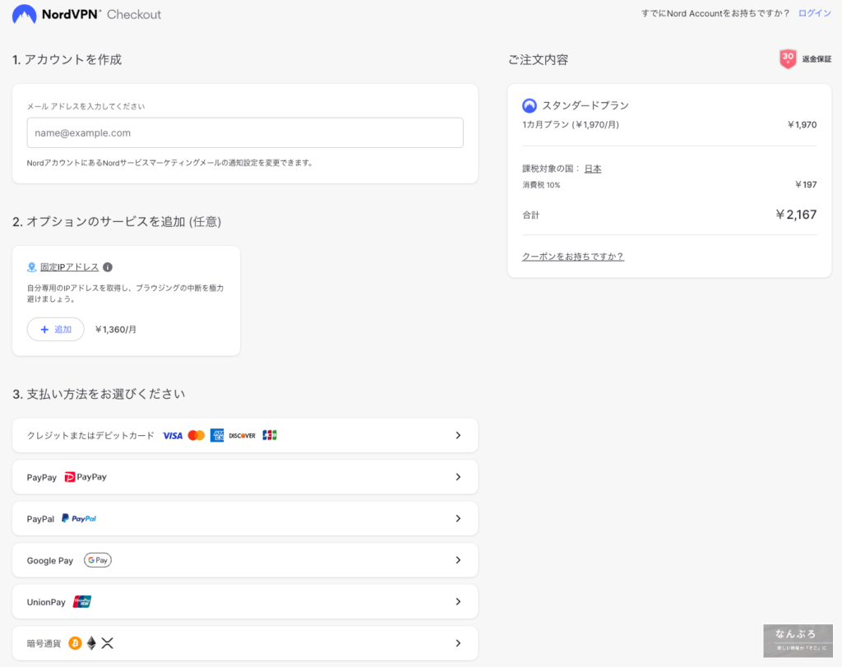Expand the PayPal payment option chevron
842x667 pixels.
[458, 519]
